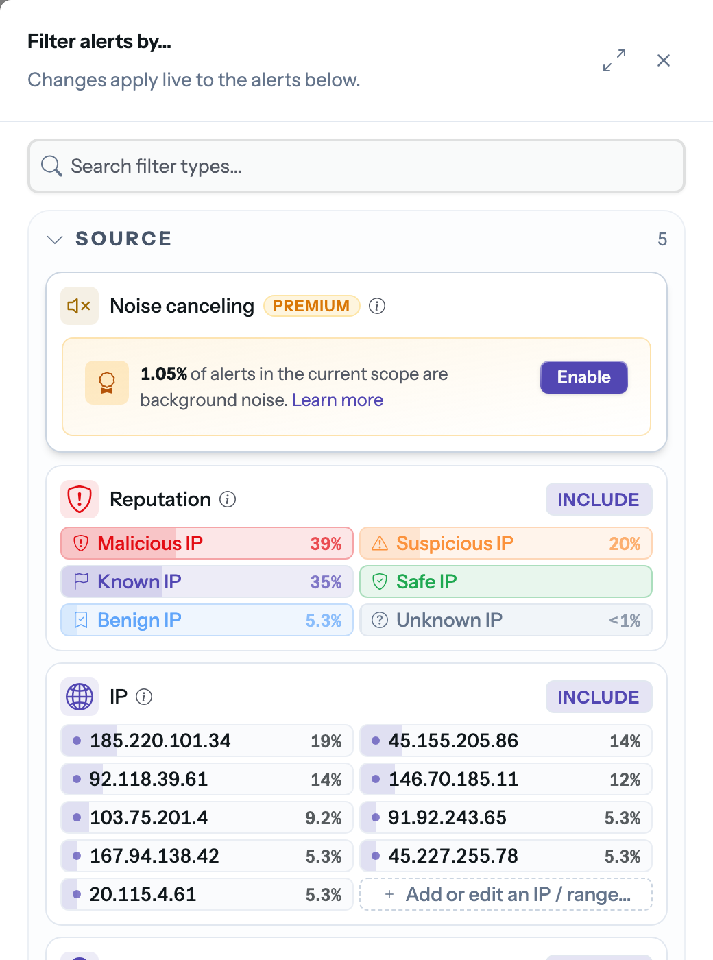The height and width of the screenshot is (960, 713).
Task: Collapse the SOURCE section chevron
Action: [x=55, y=239]
